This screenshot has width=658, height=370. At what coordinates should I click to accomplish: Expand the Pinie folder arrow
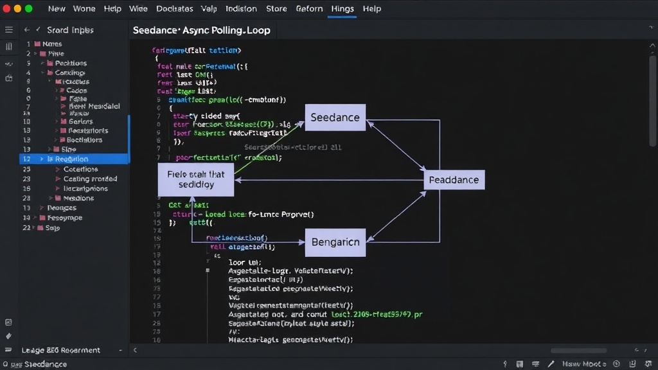coord(36,54)
